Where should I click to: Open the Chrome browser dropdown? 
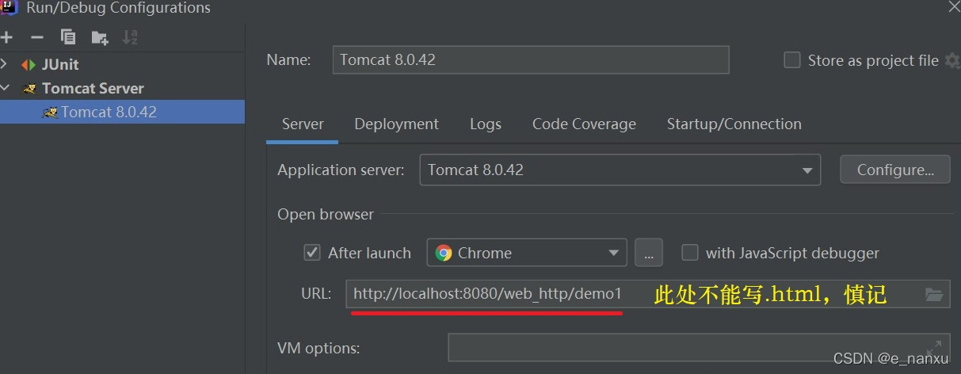coord(614,254)
